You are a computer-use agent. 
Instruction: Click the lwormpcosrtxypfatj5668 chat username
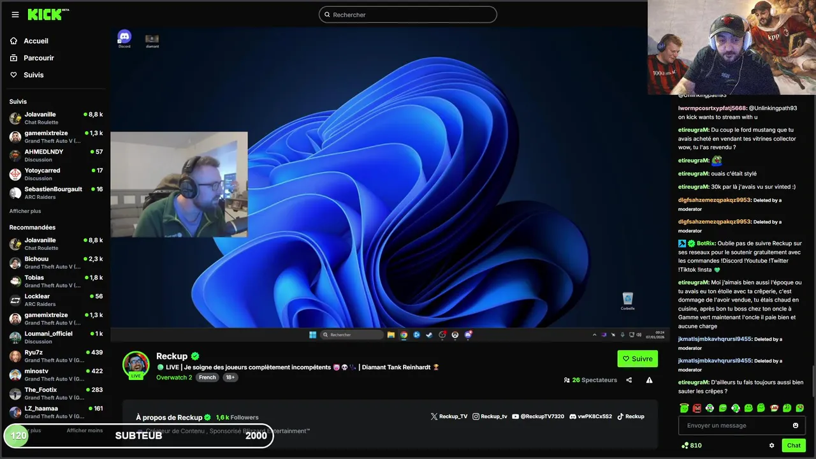coord(712,108)
